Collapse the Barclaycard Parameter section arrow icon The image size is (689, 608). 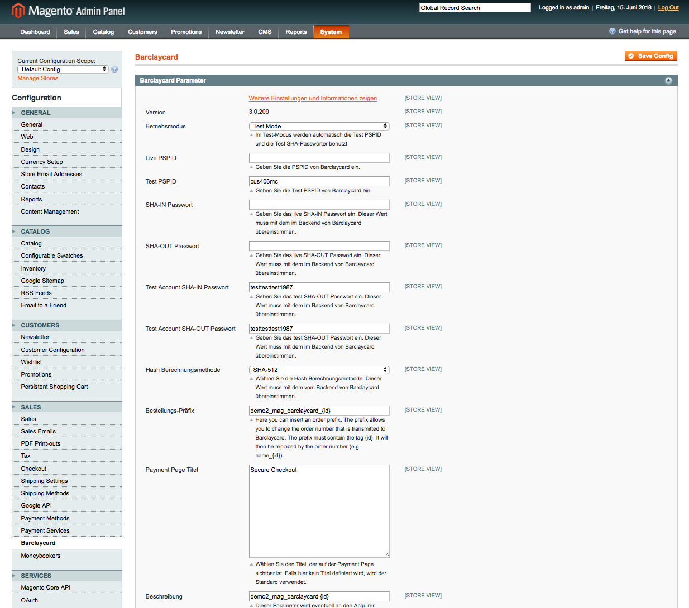tap(668, 81)
